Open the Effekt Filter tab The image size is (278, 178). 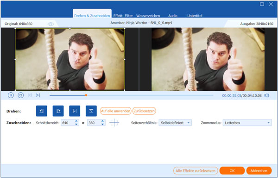[123, 16]
